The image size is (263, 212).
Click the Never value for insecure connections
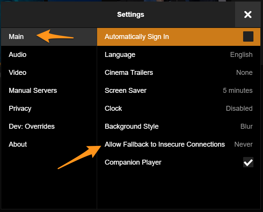tap(243, 144)
